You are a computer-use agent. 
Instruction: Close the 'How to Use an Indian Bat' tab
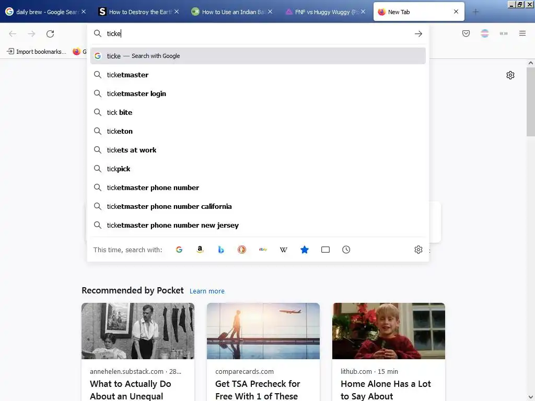point(270,11)
